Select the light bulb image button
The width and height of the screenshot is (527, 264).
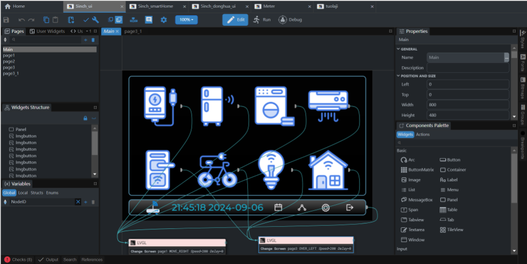pos(271,170)
